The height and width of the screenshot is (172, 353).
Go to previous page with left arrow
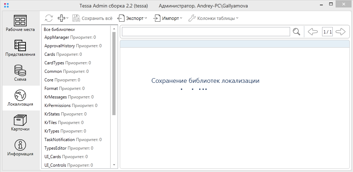312,32
